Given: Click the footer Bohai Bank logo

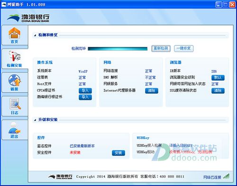Looking at the screenshot, I should pos(60,177).
